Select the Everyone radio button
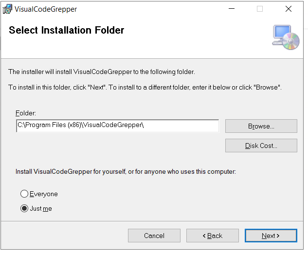 (24, 194)
